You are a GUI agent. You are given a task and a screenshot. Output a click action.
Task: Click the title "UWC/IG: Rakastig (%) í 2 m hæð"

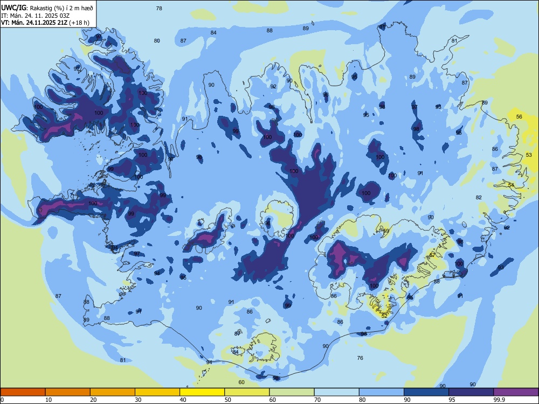pyautogui.click(x=47, y=8)
